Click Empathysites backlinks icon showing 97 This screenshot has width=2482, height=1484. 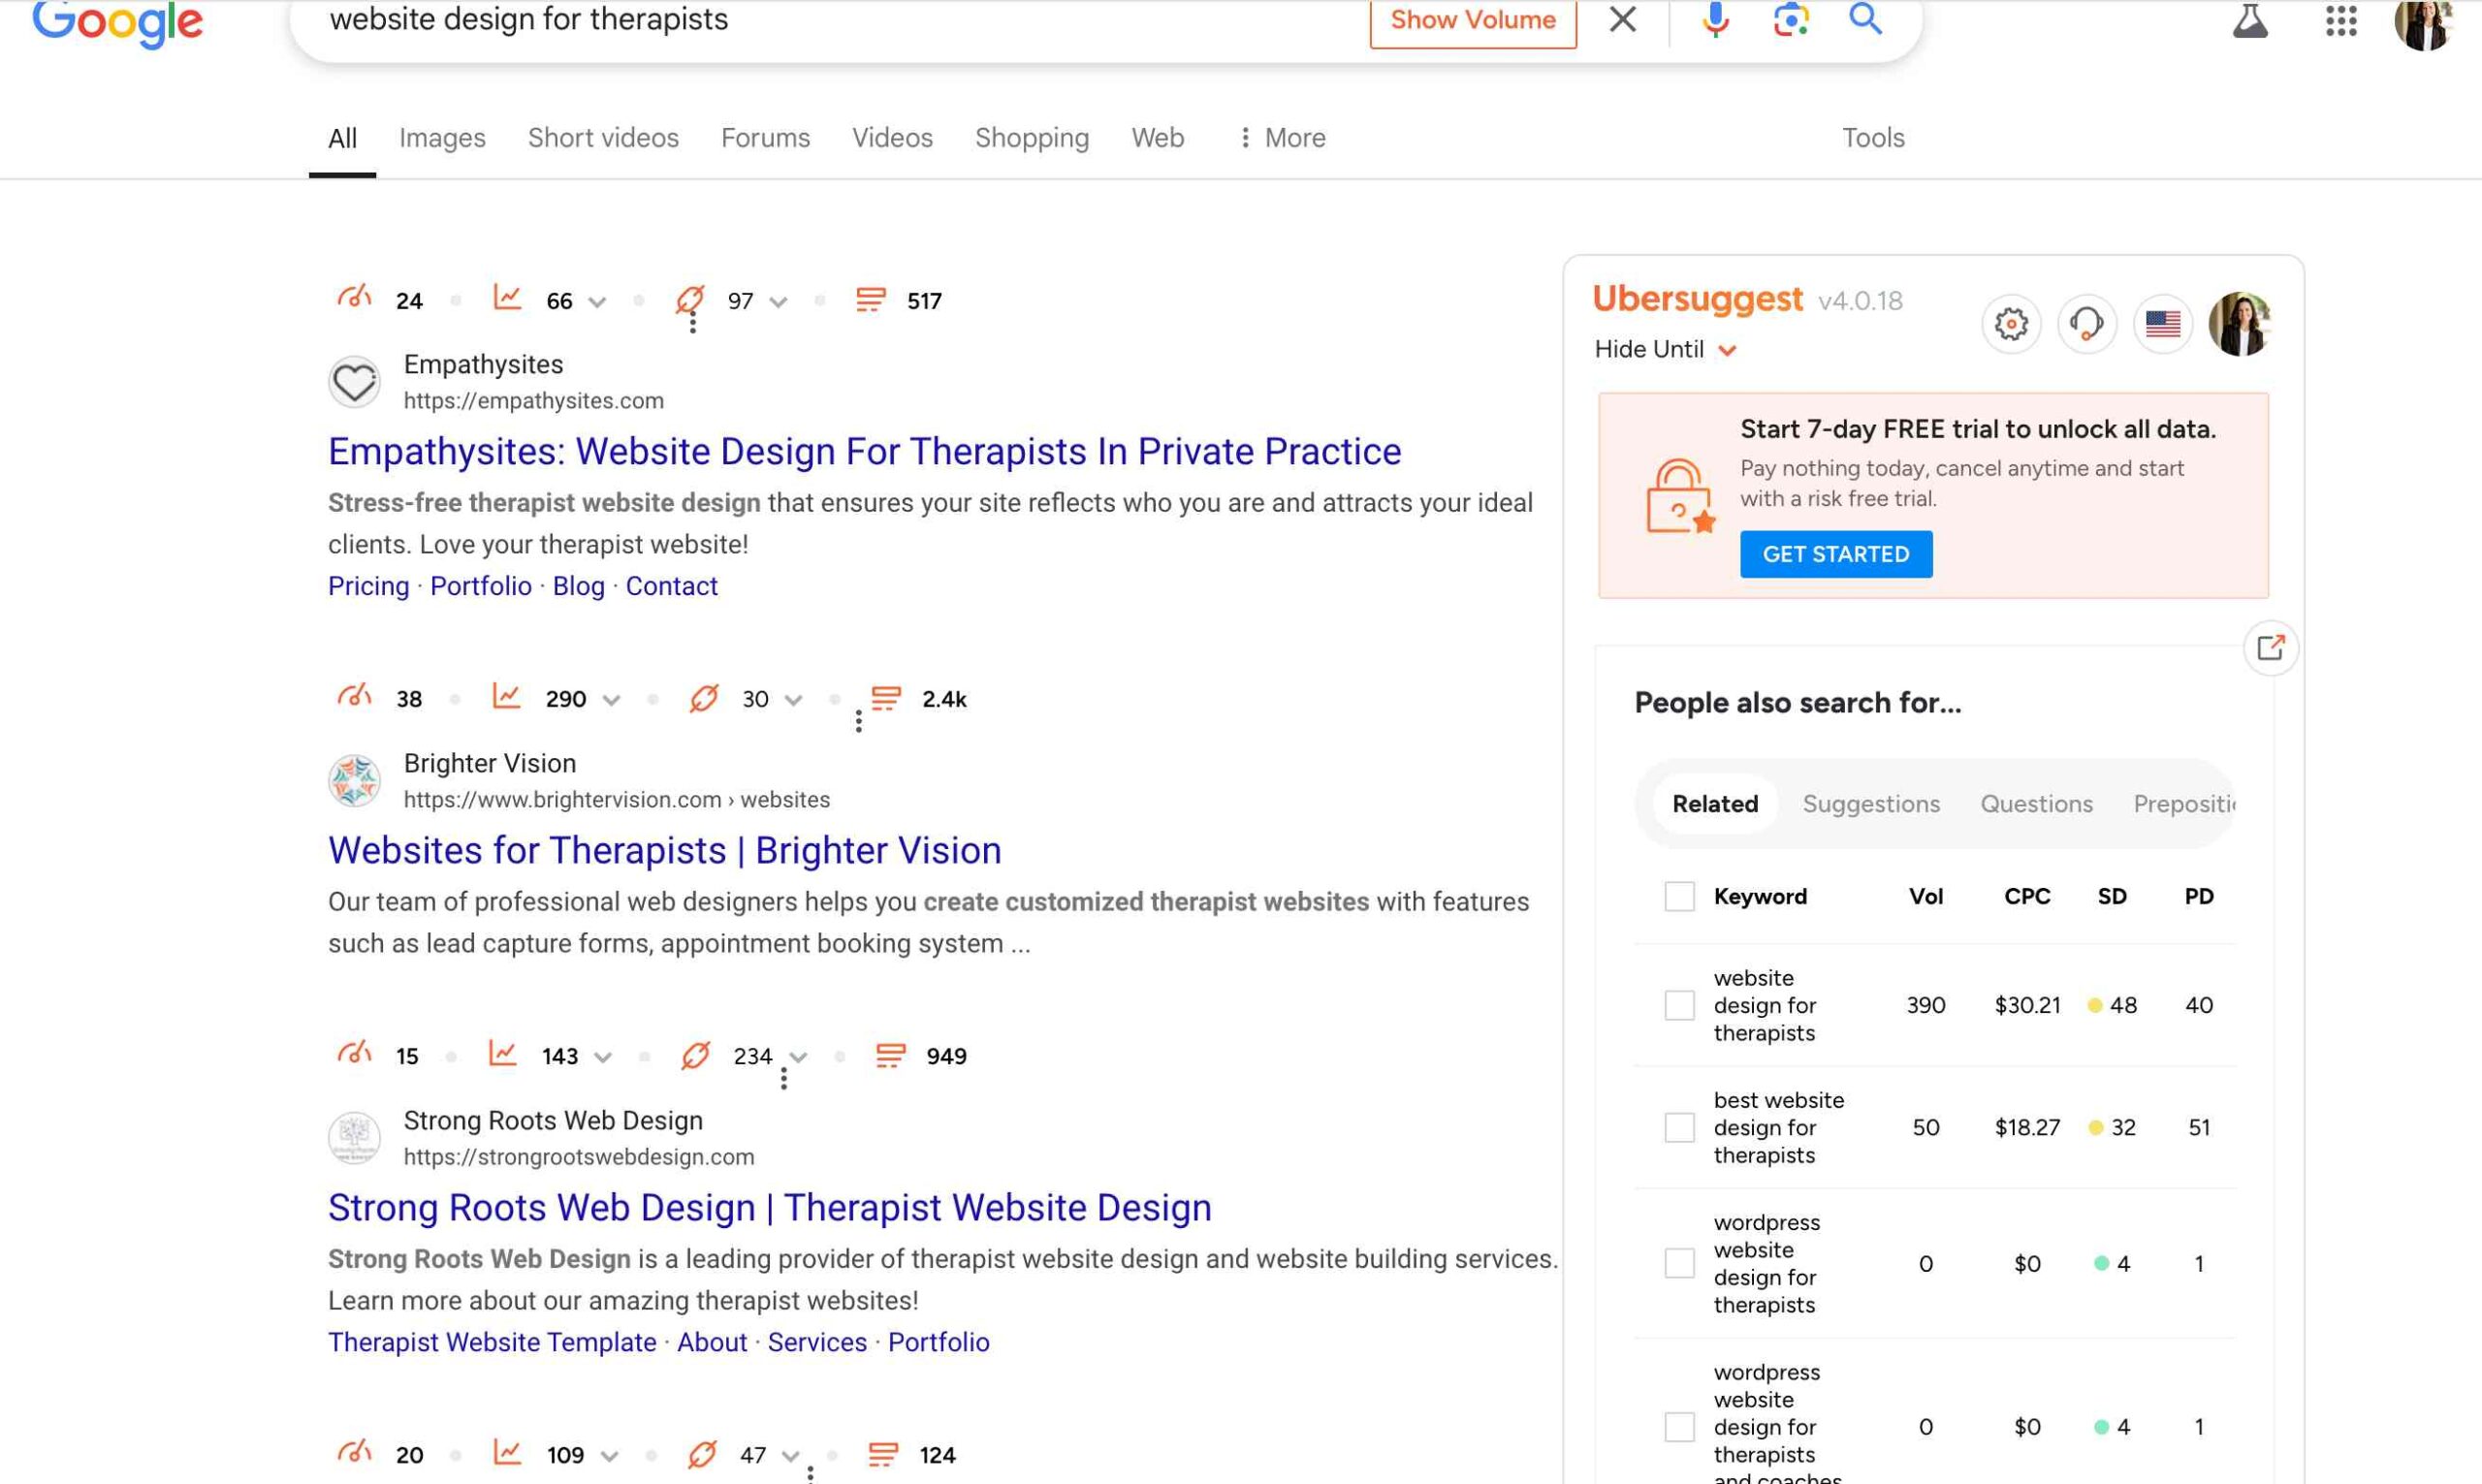(690, 299)
